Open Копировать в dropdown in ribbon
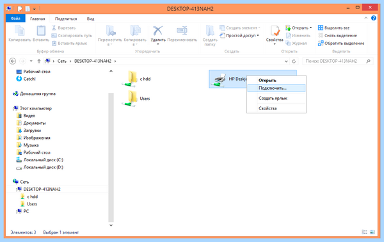The image size is (384, 242). [x=135, y=35]
